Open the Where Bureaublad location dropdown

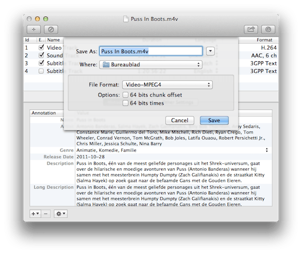point(150,65)
